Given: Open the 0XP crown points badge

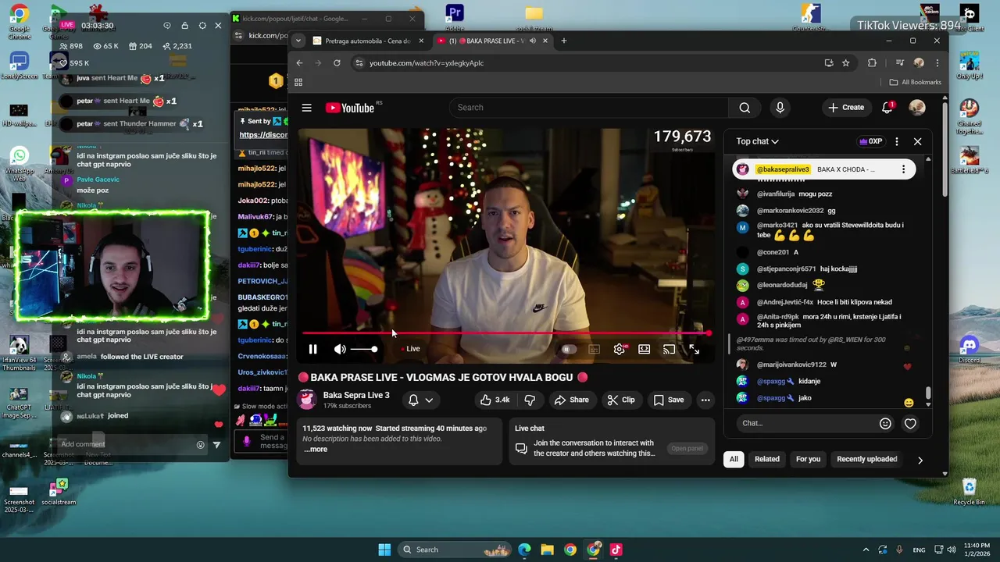Looking at the screenshot, I should point(870,141).
